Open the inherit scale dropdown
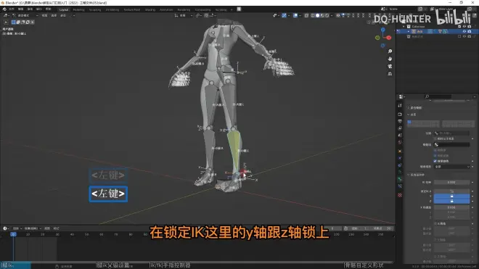 451,167
